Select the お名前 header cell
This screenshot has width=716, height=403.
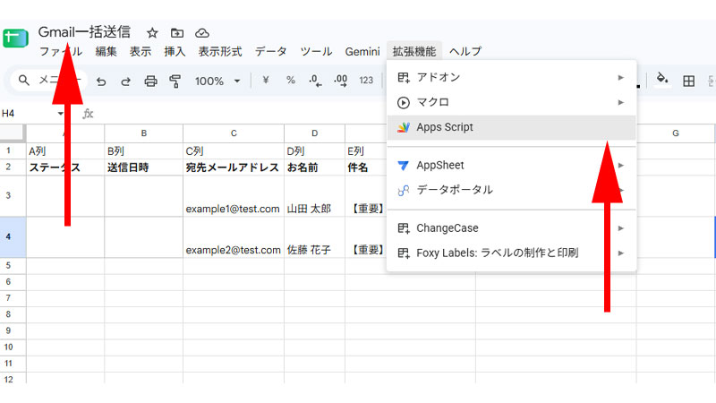(315, 167)
